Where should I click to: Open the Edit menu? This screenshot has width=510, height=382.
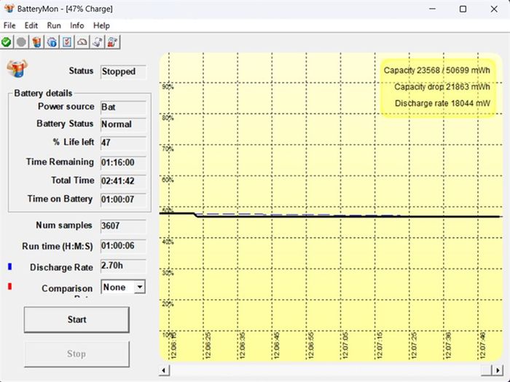click(x=31, y=25)
